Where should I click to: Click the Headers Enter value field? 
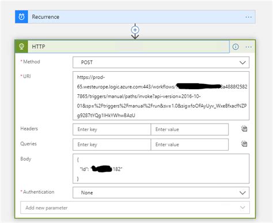tap(189, 129)
